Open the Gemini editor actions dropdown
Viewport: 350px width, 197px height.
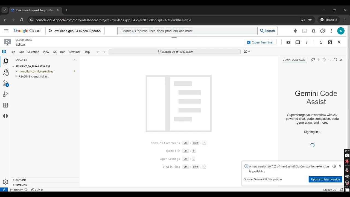coord(247,52)
